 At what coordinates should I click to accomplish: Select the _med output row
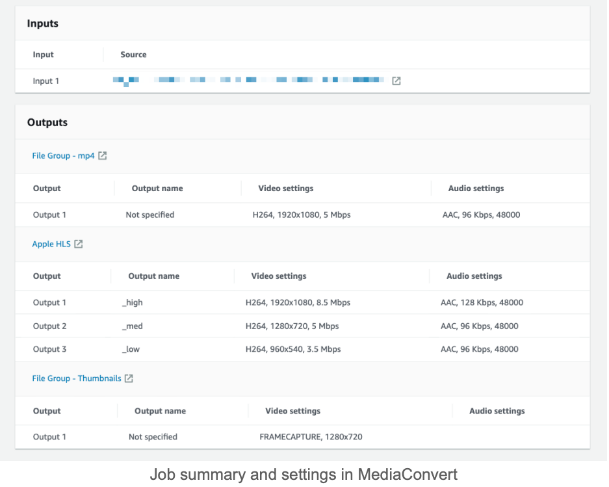tap(260, 326)
